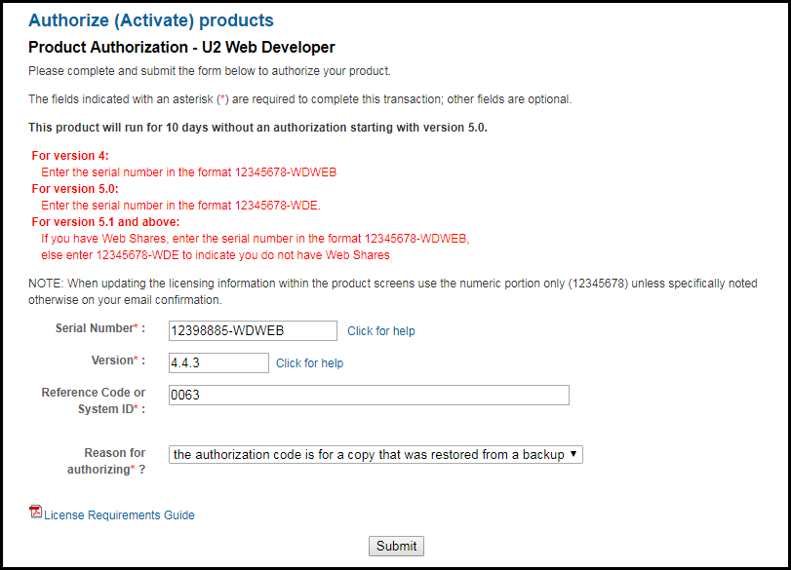Open the License Requirements Guide link
This screenshot has height=570, width=791.
pos(119,515)
